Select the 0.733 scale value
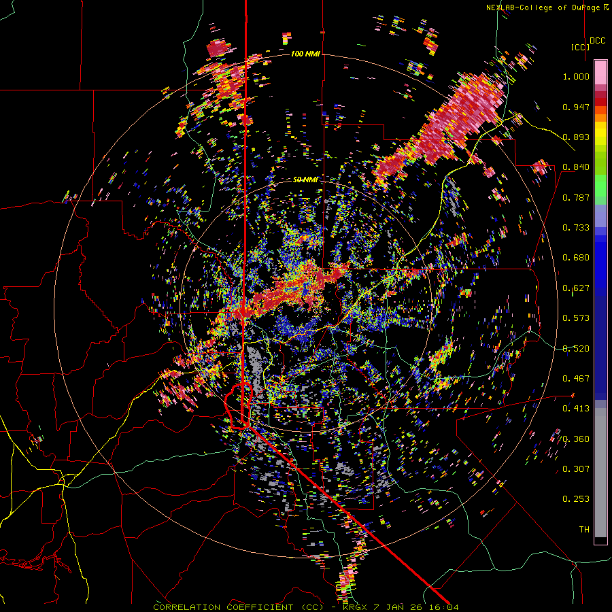 [x=576, y=228]
